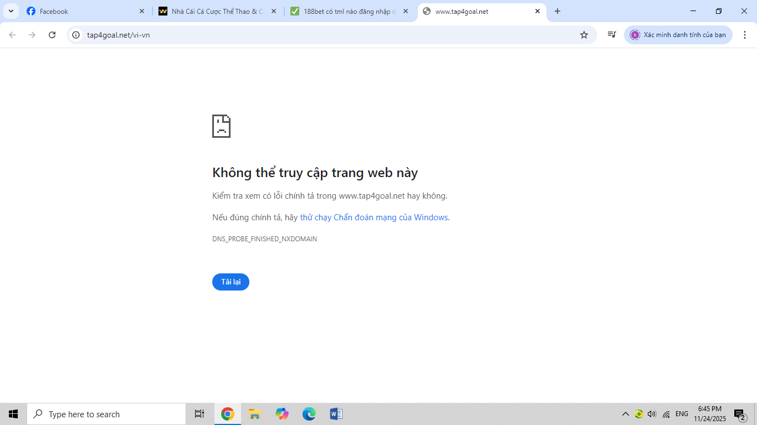Click the blue Tải lại button
Screen dimensions: 757x425
tap(231, 282)
